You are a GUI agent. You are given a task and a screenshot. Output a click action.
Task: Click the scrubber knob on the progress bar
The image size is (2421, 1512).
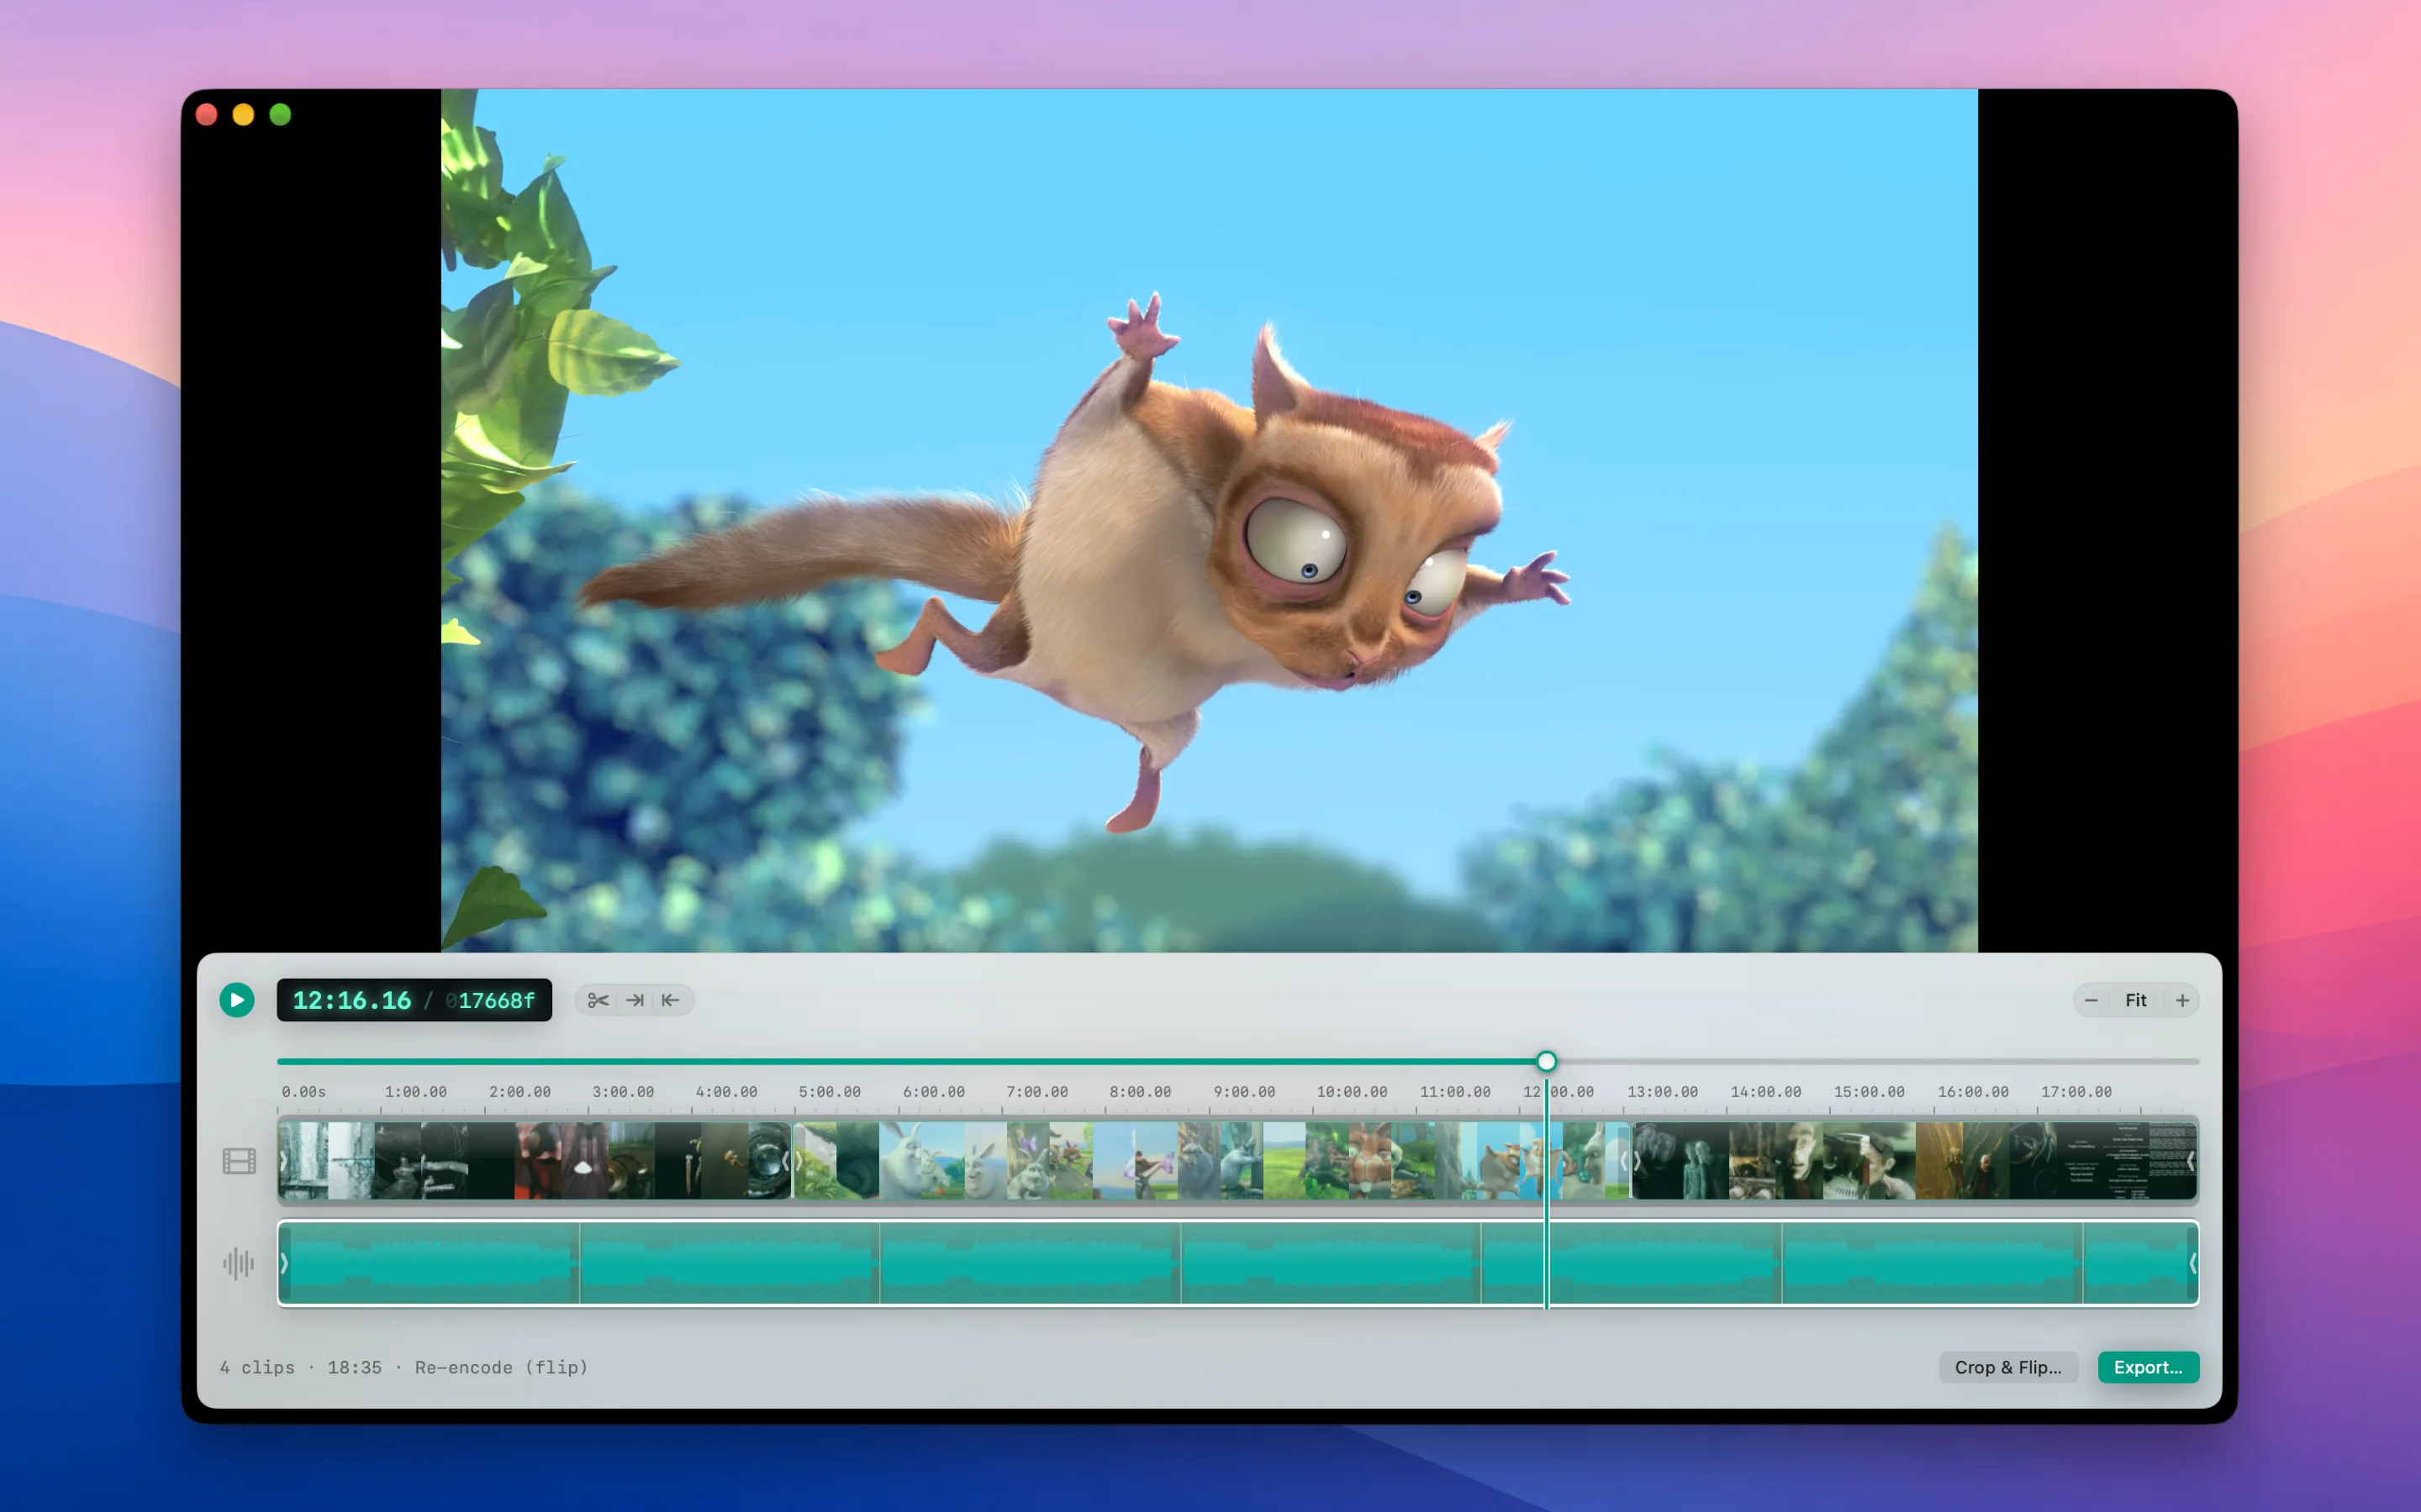pos(1547,1061)
